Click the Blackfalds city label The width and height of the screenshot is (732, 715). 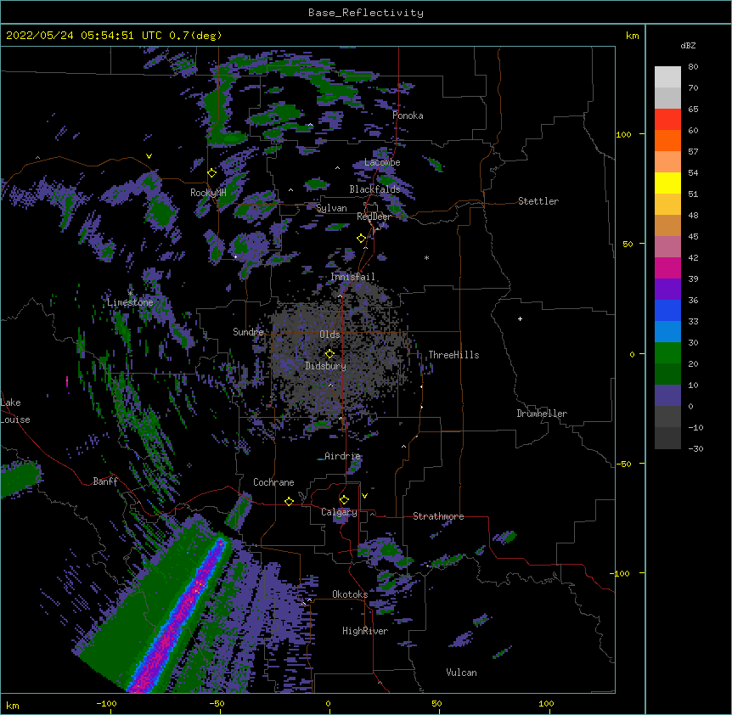[374, 189]
